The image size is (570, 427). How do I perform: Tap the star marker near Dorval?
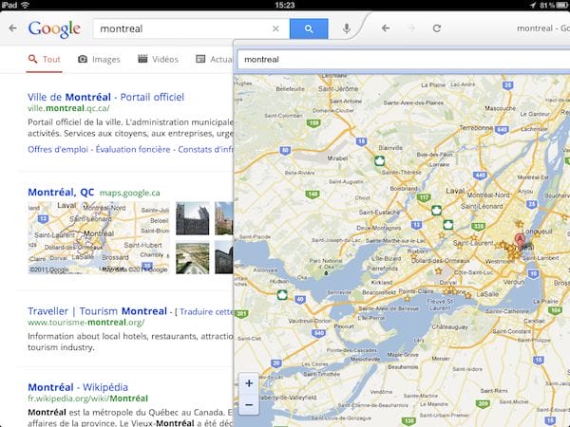[438, 270]
